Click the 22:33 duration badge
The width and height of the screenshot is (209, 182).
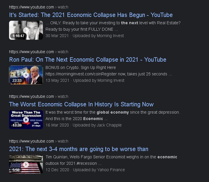click(17, 80)
